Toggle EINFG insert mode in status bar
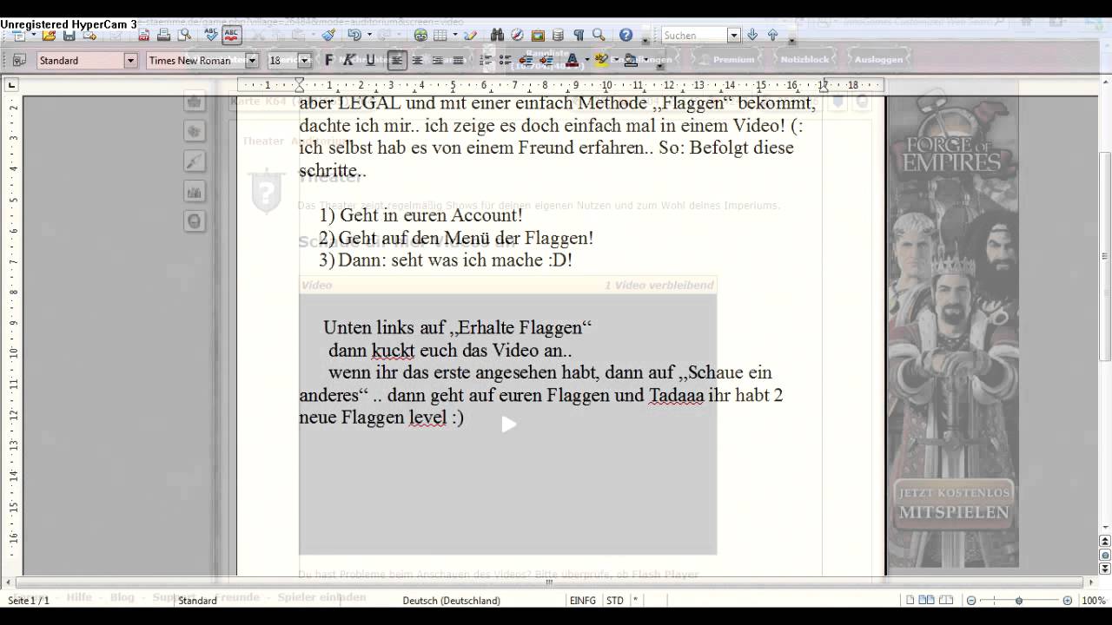Image resolution: width=1112 pixels, height=625 pixels. [x=583, y=601]
